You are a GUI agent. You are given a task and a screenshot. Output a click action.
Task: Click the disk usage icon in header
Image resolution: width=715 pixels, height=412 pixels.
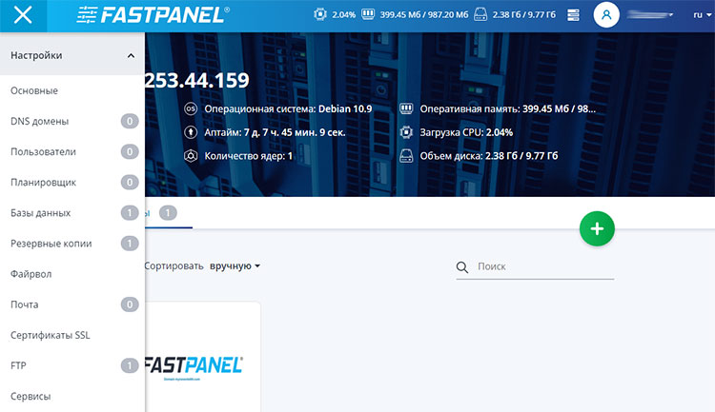point(479,15)
